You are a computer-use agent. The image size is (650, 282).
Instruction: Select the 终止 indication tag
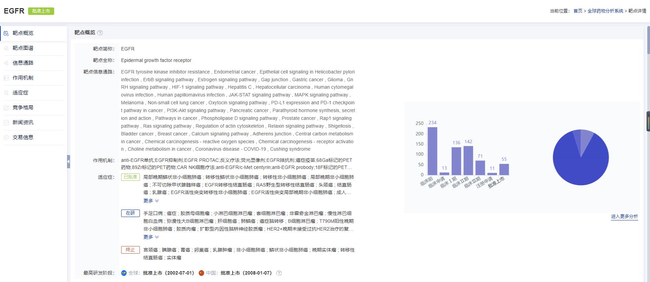(x=130, y=250)
